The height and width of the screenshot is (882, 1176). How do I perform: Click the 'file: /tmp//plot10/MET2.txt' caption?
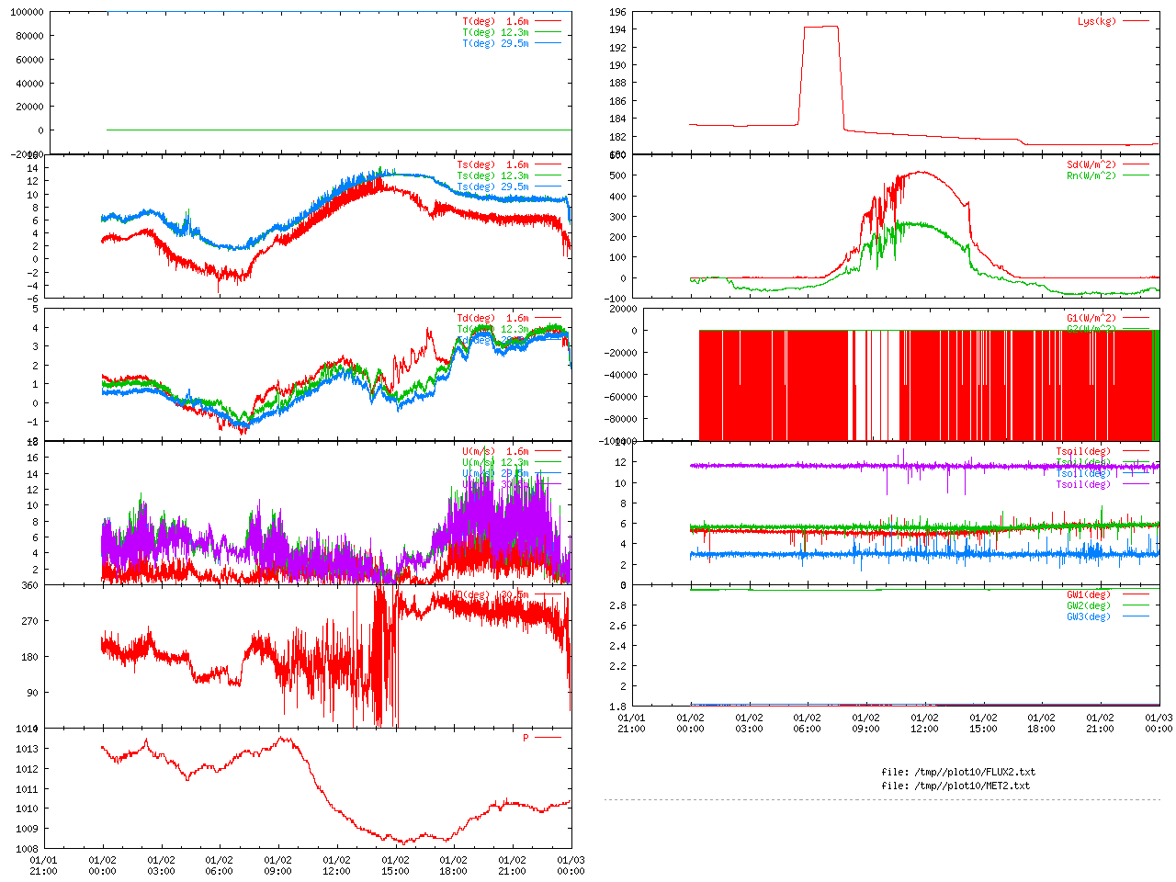(x=955, y=786)
